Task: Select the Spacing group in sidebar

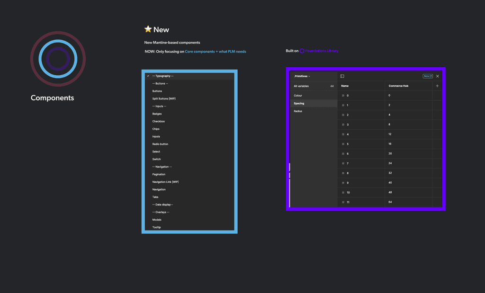Action: pos(314,103)
